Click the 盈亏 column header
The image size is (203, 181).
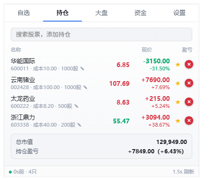pos(187,50)
